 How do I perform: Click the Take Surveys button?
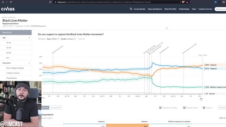coord(220,9)
